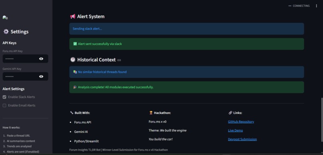
Task: Click the Forum Insights TL;DR Bot footer text
Action: coord(119,150)
